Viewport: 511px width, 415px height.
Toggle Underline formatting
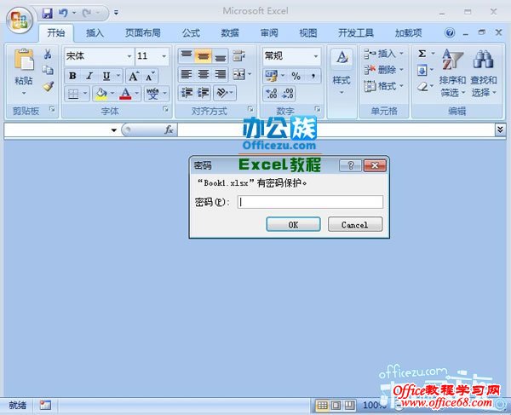tap(106, 77)
